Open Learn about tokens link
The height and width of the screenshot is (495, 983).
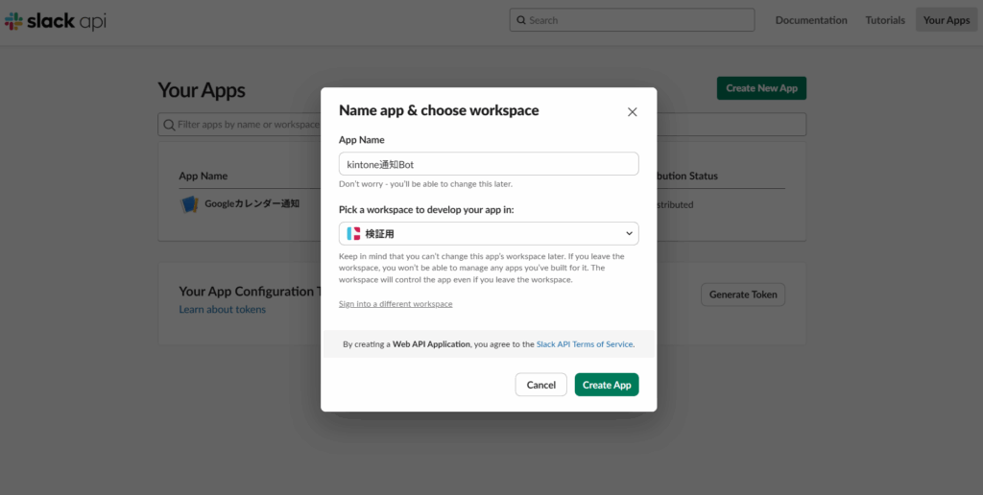point(223,310)
